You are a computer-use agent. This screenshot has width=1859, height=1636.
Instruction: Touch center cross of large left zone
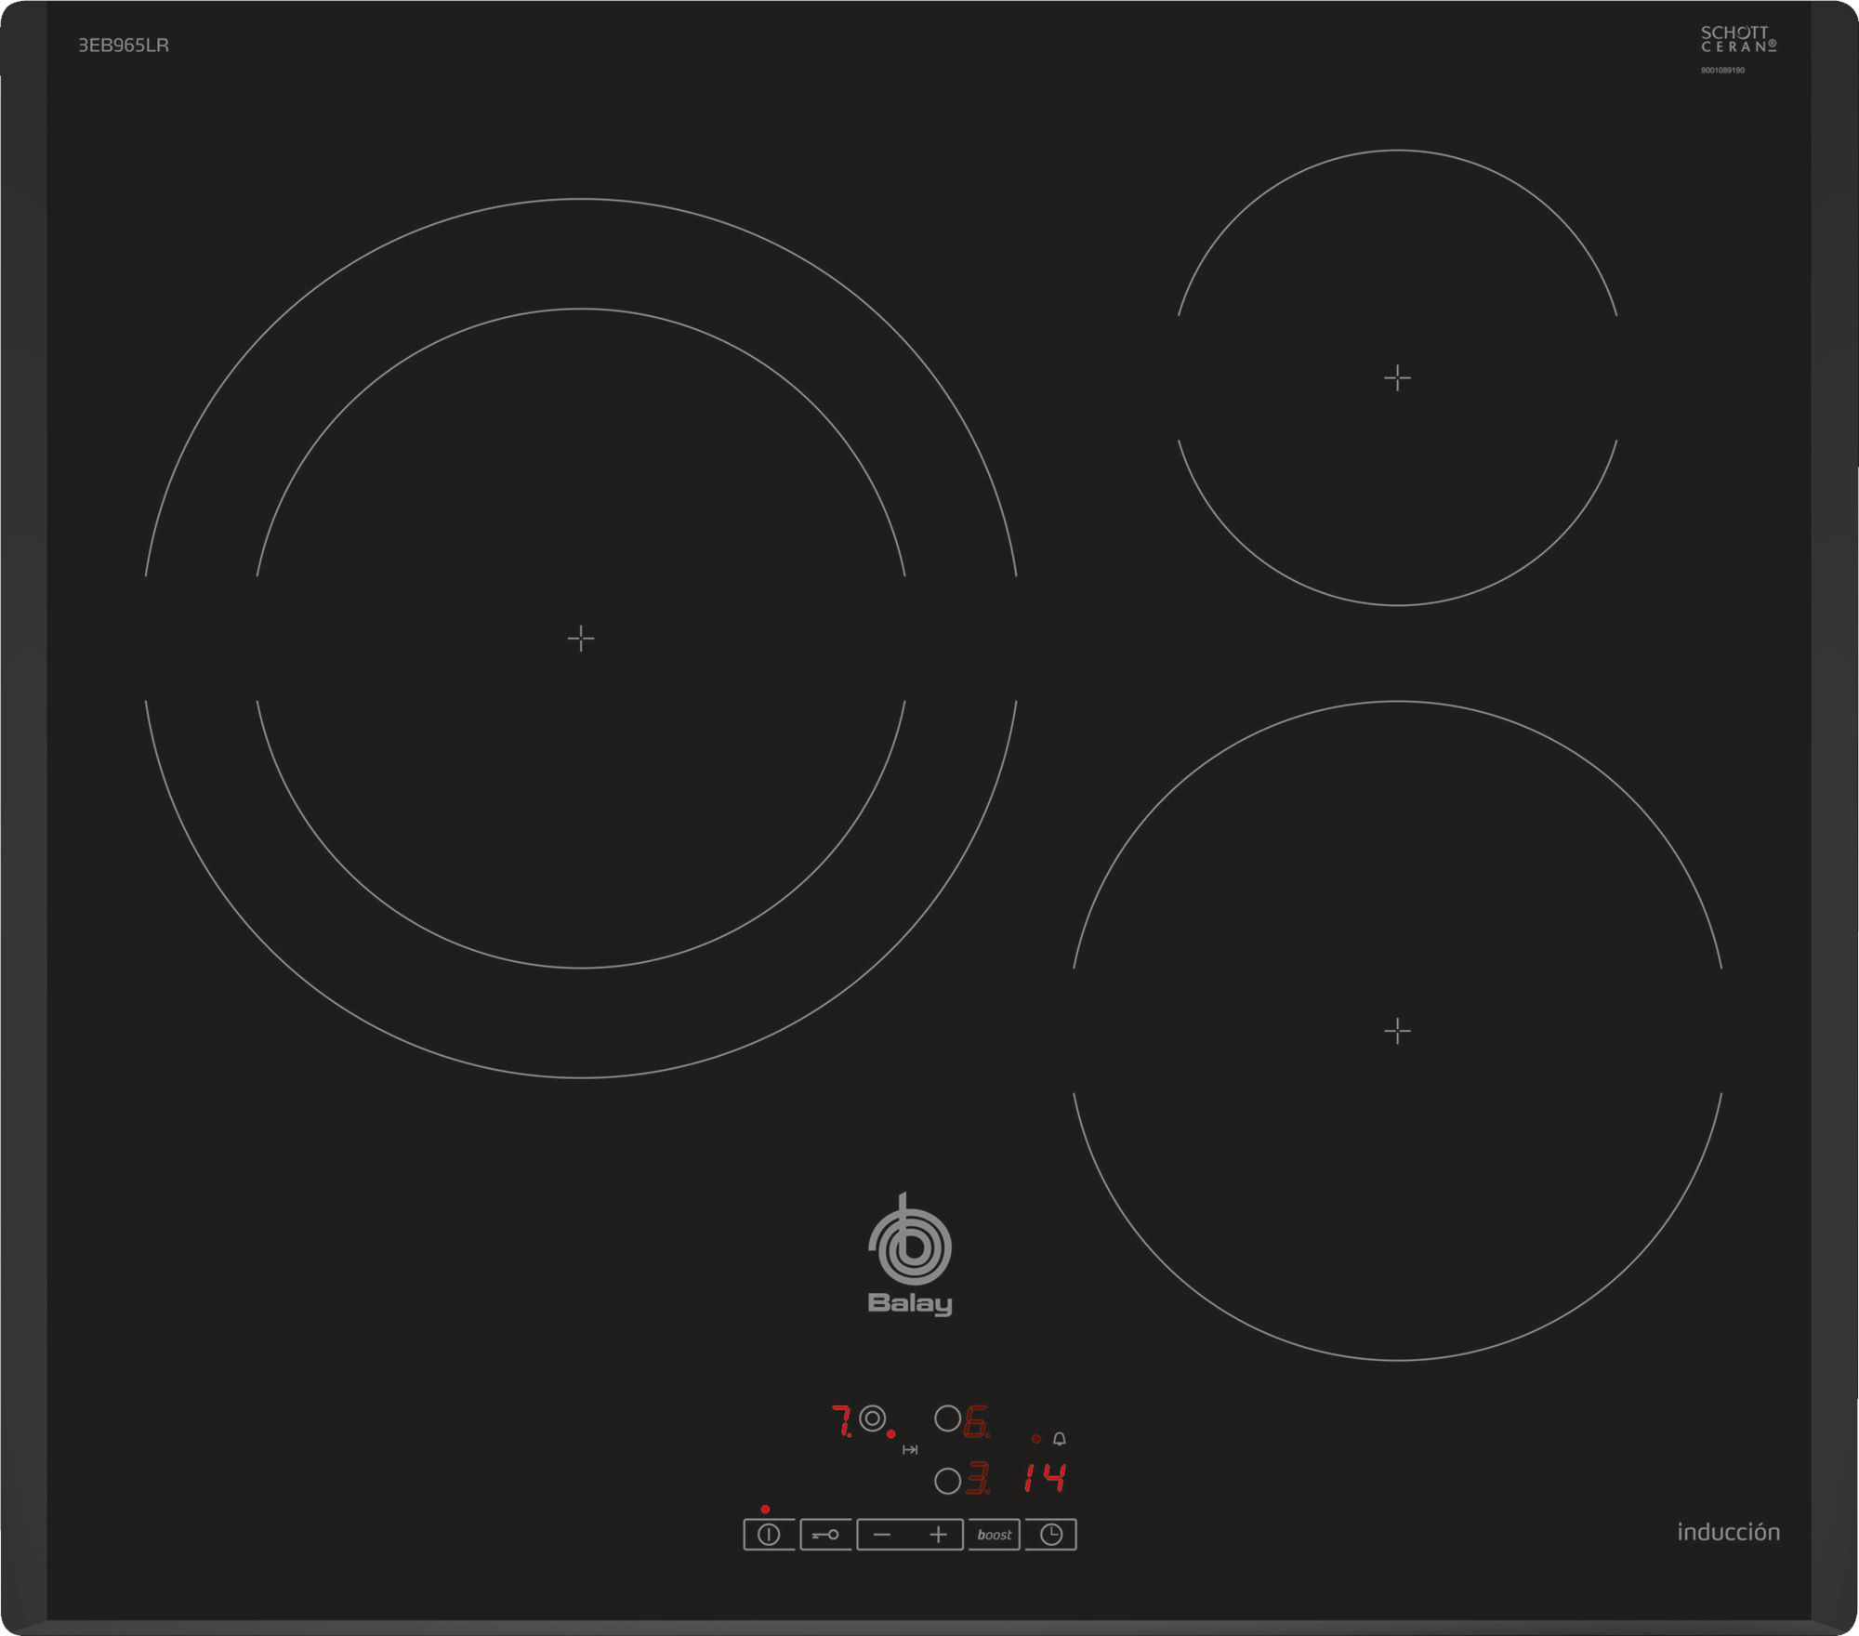click(x=581, y=638)
